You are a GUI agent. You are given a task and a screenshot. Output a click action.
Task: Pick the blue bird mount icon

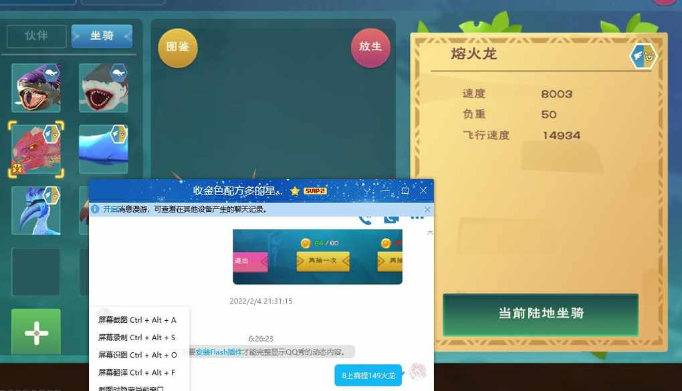36,211
